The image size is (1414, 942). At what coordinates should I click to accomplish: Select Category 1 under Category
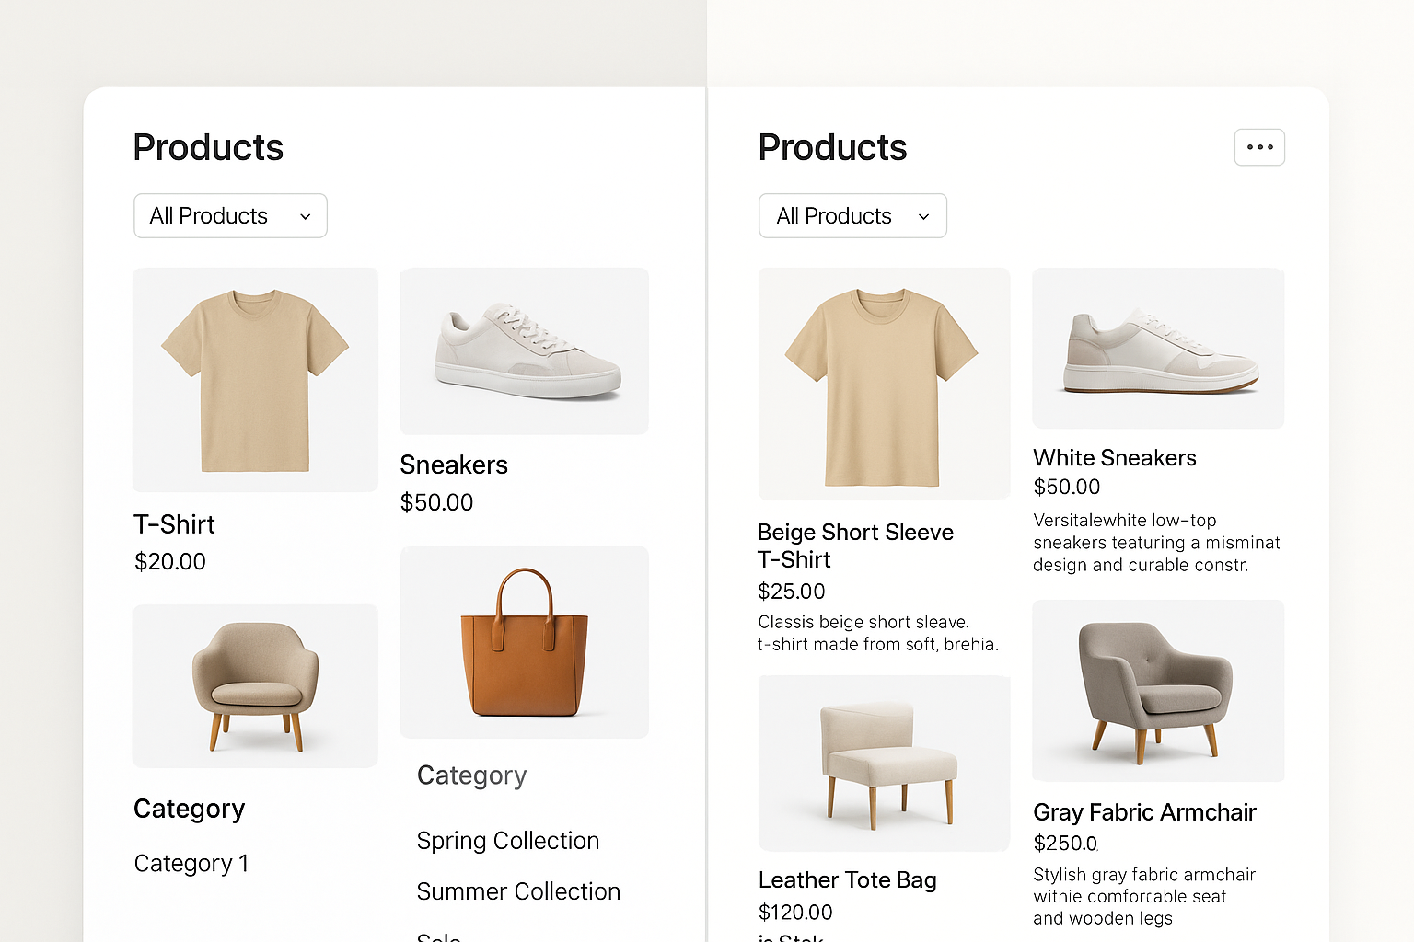point(191,863)
